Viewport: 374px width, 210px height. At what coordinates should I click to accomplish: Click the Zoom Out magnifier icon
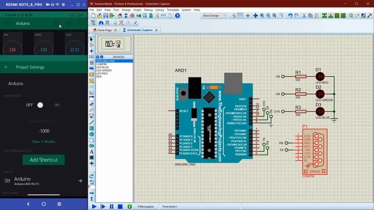[268, 16]
